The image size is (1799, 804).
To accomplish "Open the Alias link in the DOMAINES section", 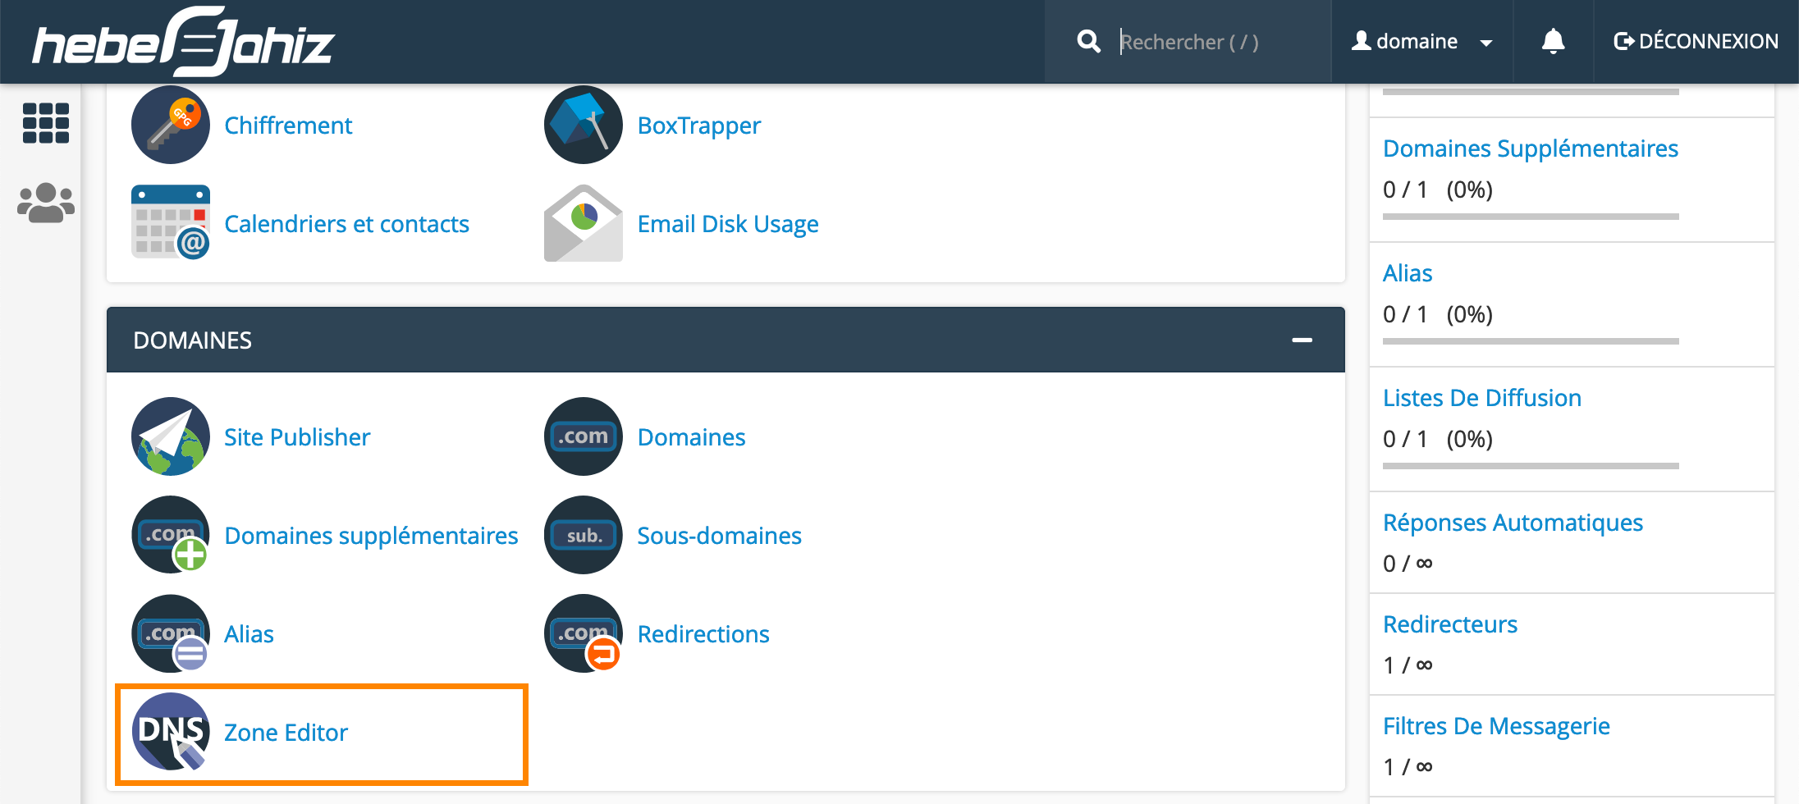I will pyautogui.click(x=249, y=634).
